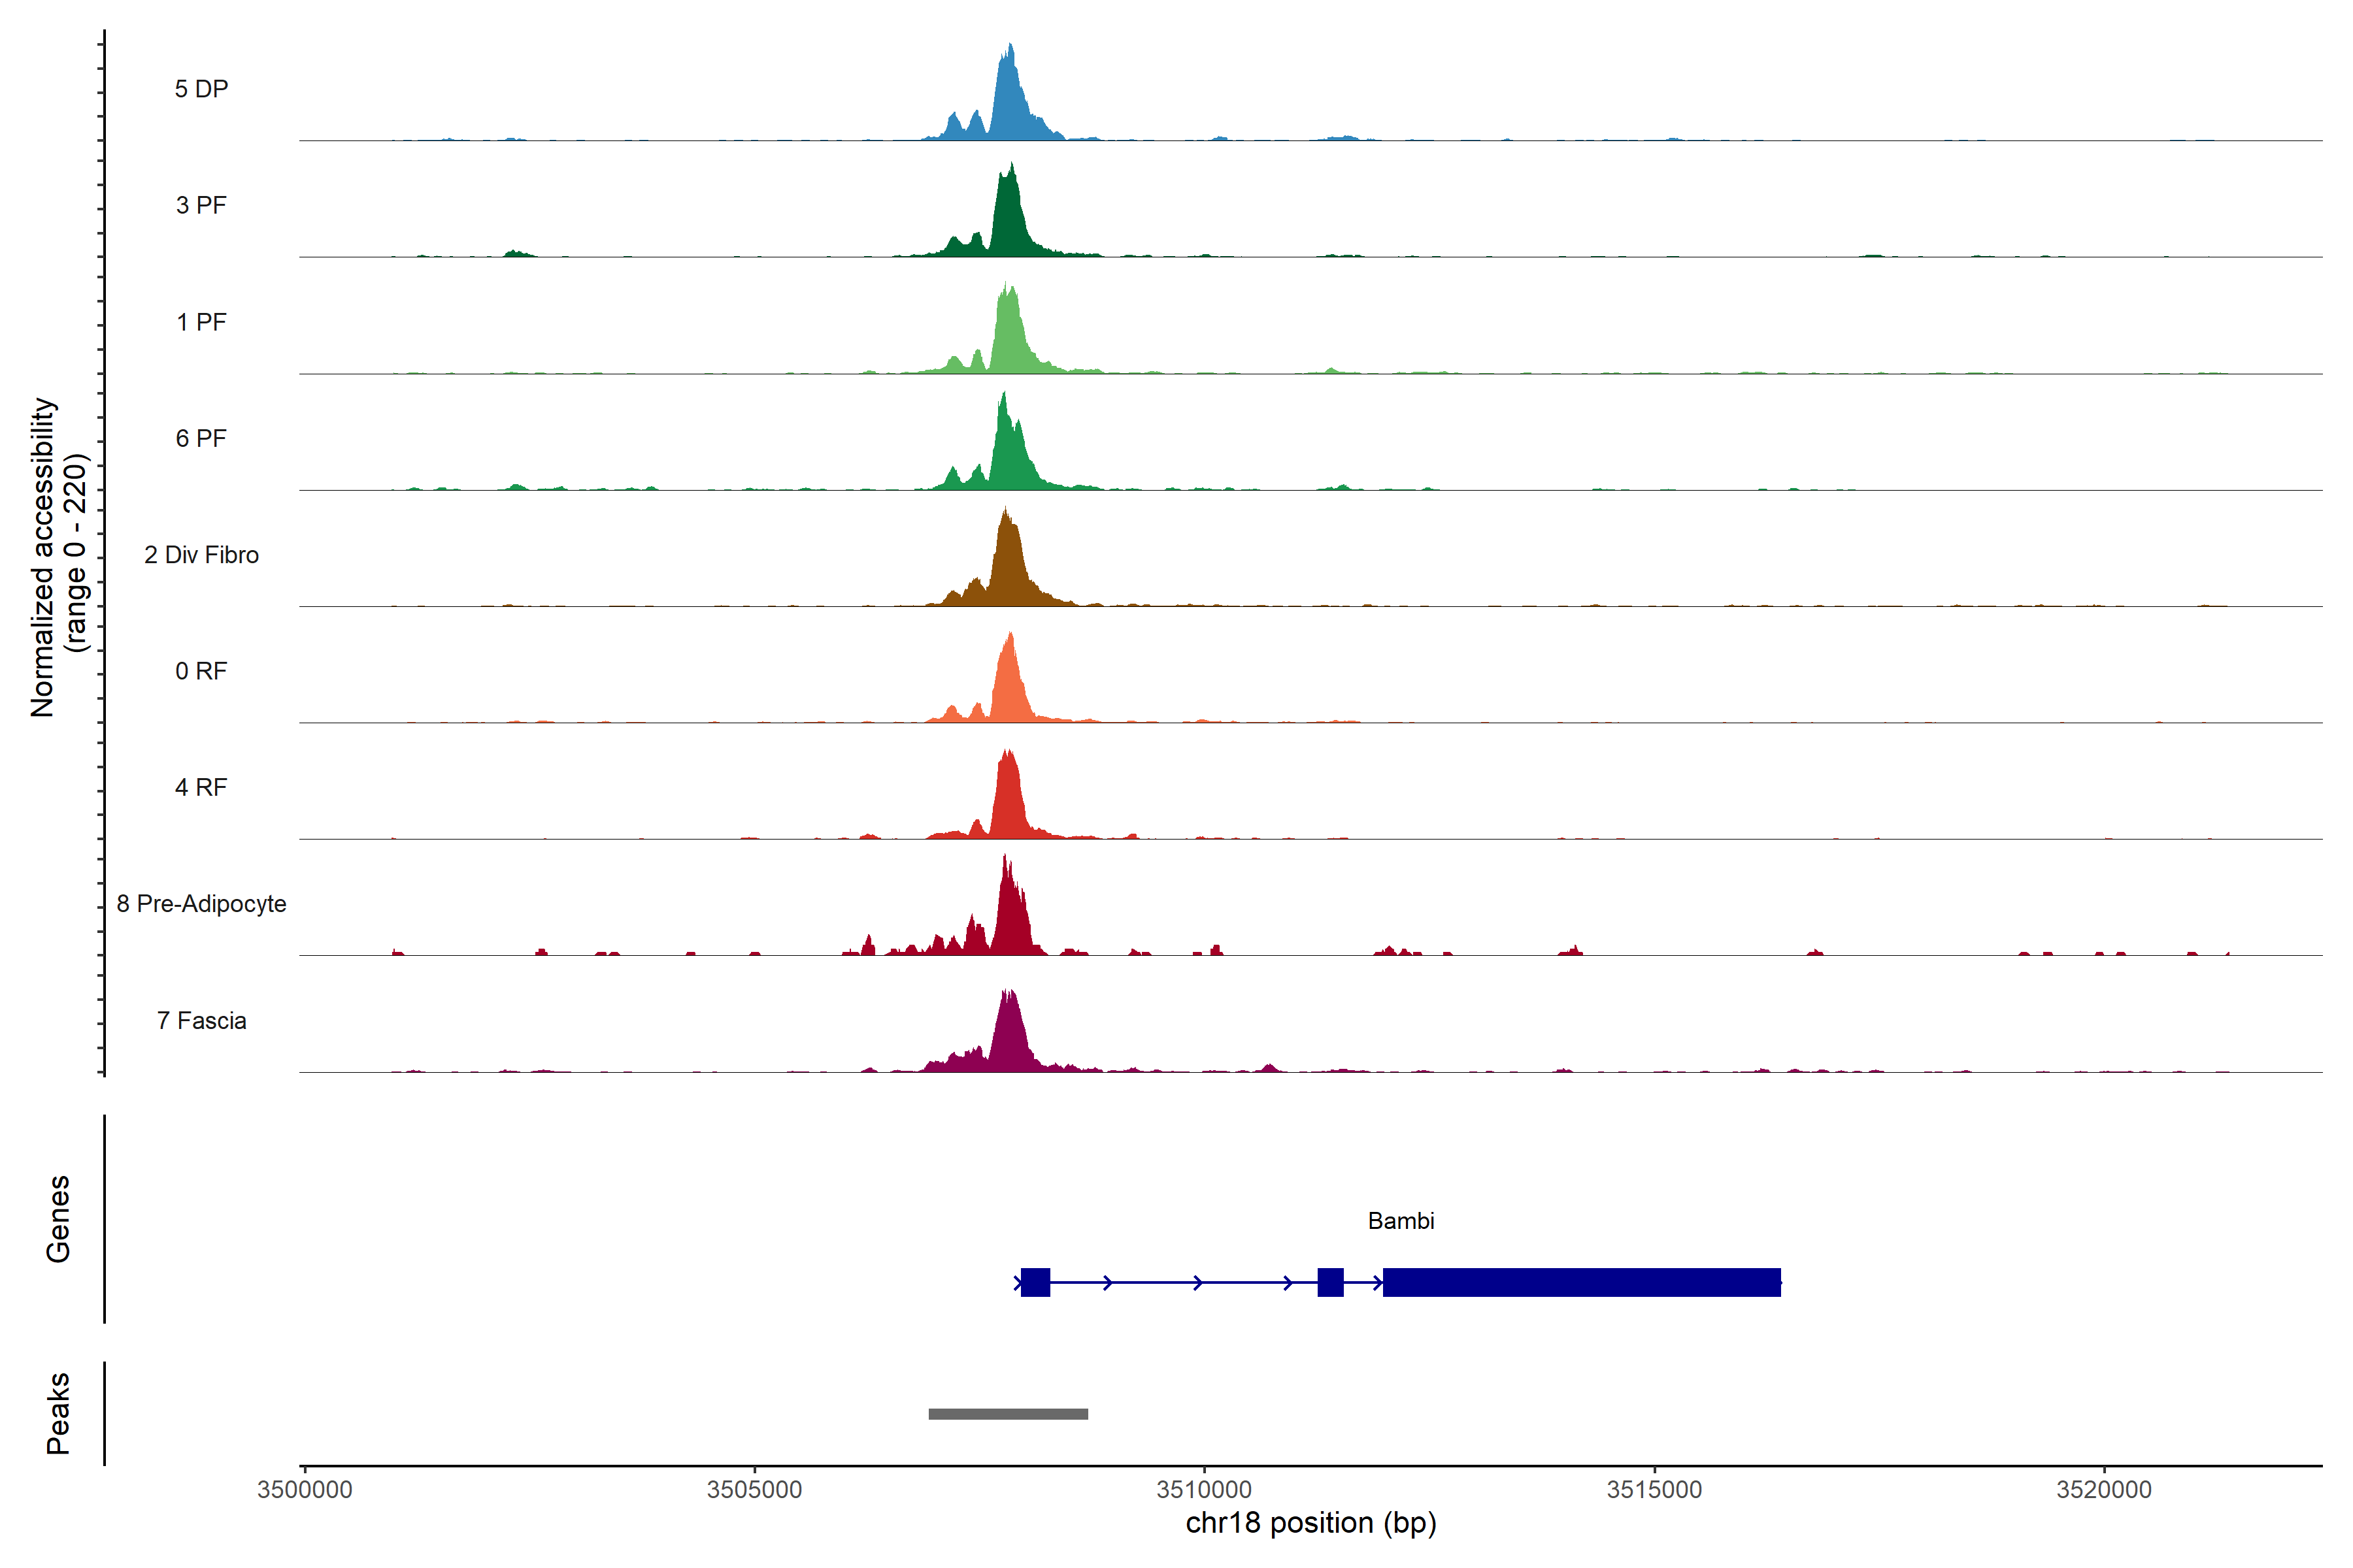The height and width of the screenshot is (1568, 2353).
Task: Click the first small Bambi exon box
Action: 1035,1282
